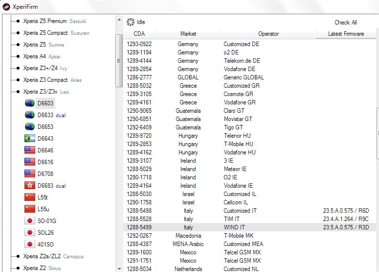The image size is (379, 272).
Task: Click the US flag icon for D6646
Action: 29,150
